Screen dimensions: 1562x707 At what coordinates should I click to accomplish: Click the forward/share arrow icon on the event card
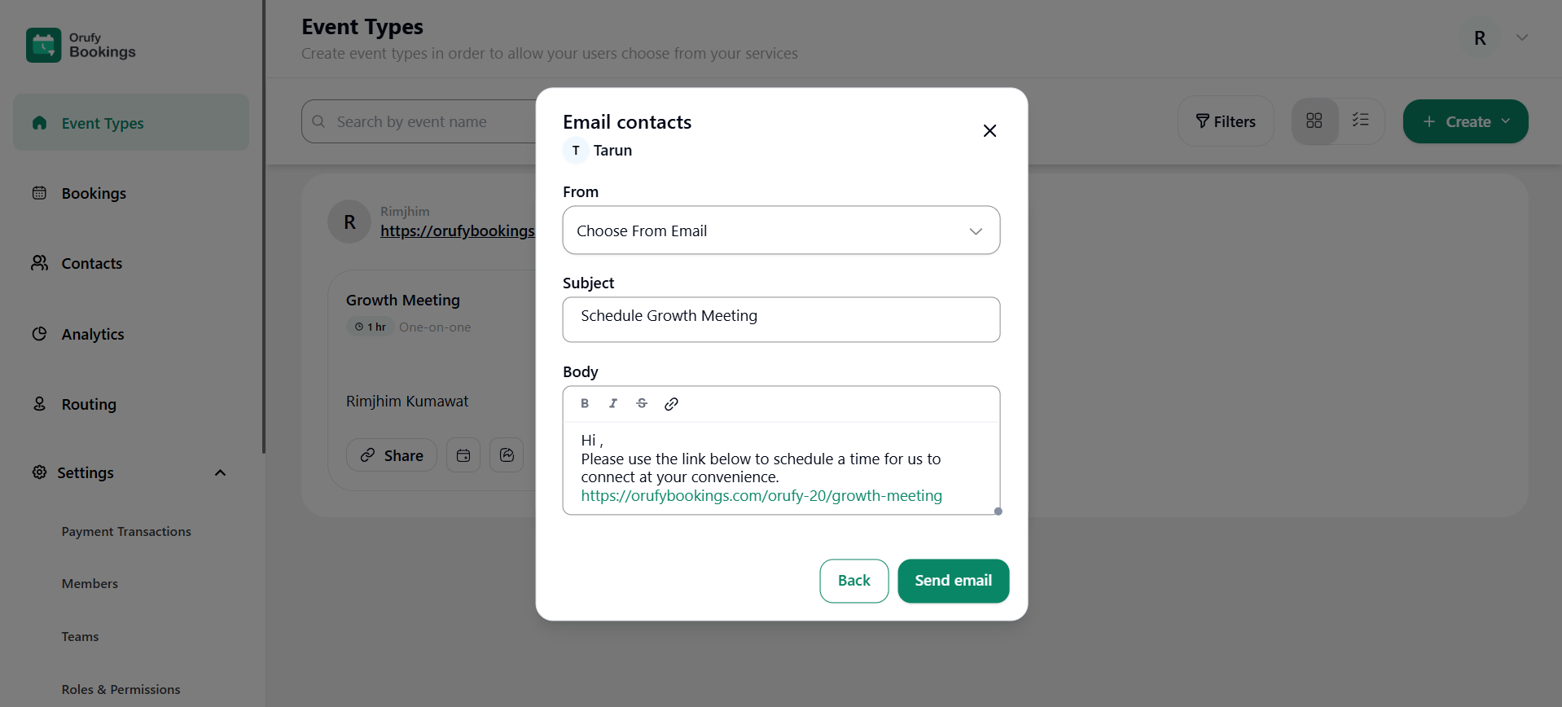pos(507,455)
